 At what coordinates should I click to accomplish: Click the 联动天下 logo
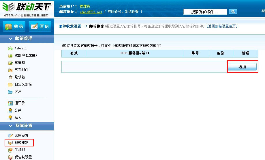click(x=27, y=9)
